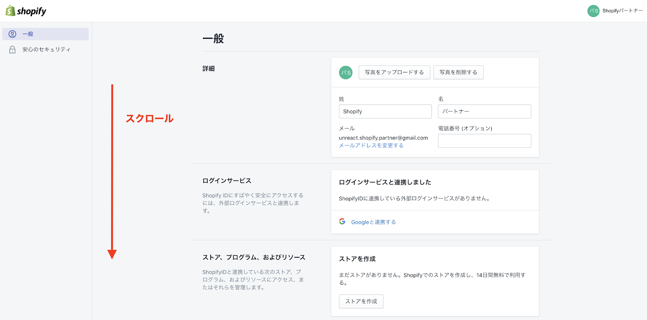Click the Google G logo icon
Screen dimensions: 647x320
point(342,222)
